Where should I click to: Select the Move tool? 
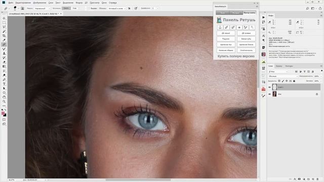[4, 18]
